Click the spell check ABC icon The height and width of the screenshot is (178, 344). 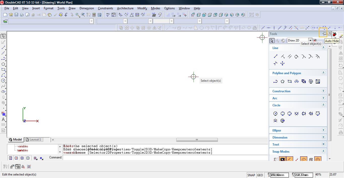(x=108, y=15)
